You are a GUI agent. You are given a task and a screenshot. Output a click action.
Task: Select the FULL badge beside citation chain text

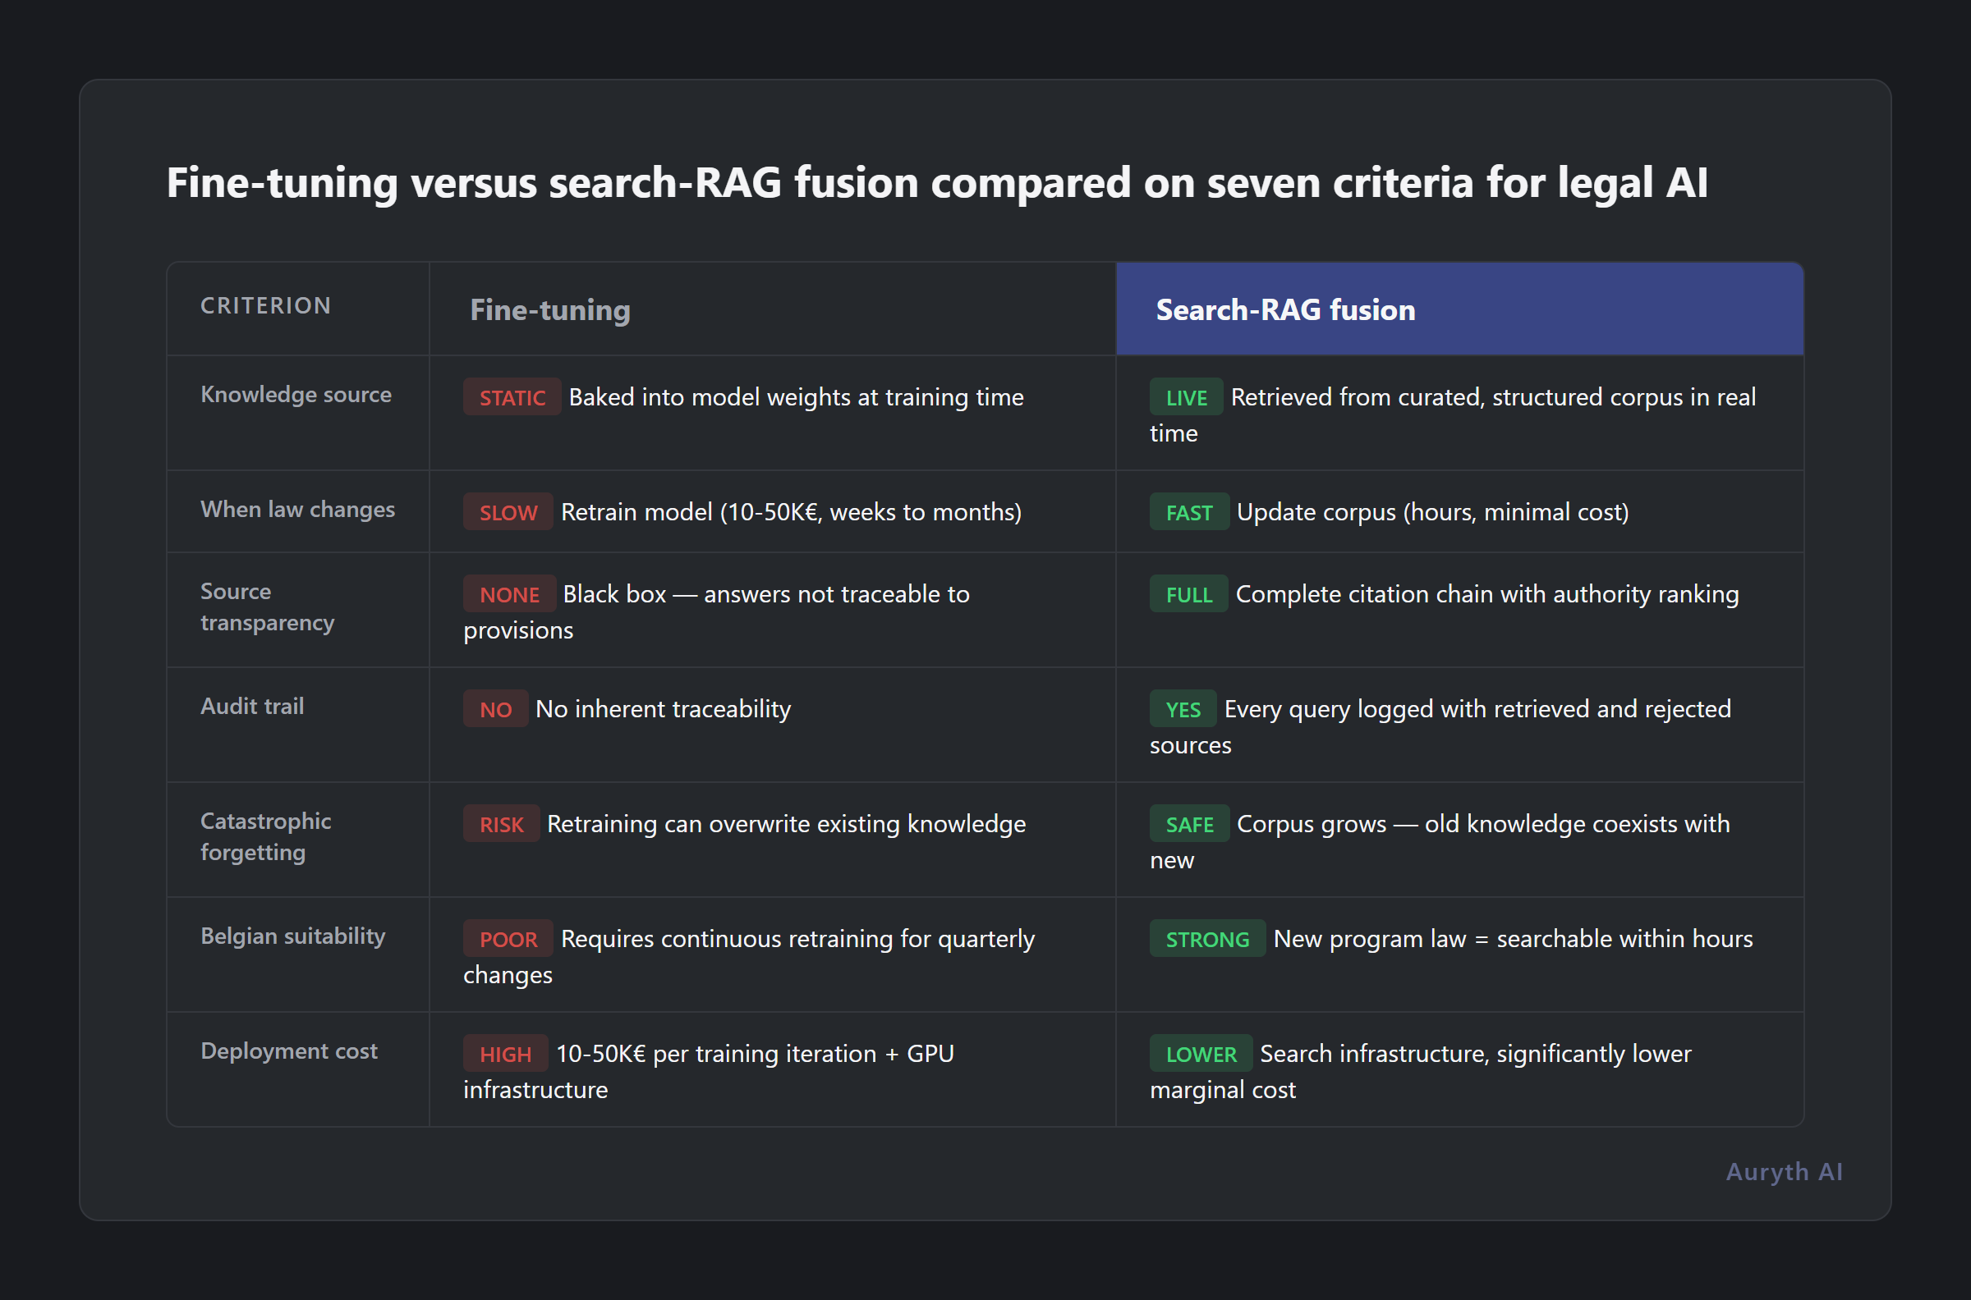1187,593
